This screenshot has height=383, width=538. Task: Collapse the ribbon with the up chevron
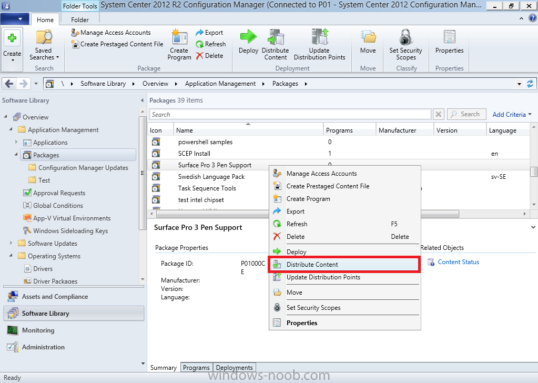click(x=522, y=18)
